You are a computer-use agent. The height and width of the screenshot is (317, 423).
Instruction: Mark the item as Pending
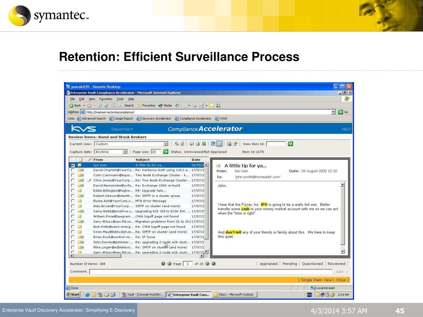[x=290, y=264]
